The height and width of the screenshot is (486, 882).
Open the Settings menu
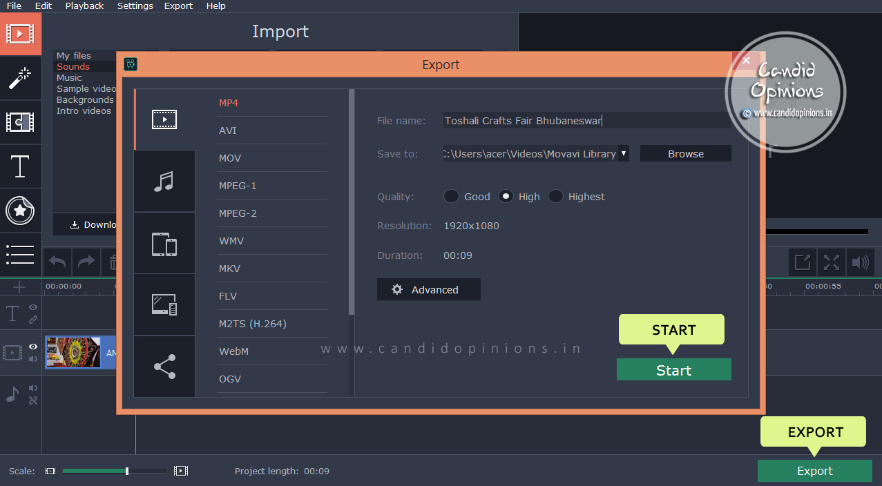(x=135, y=6)
